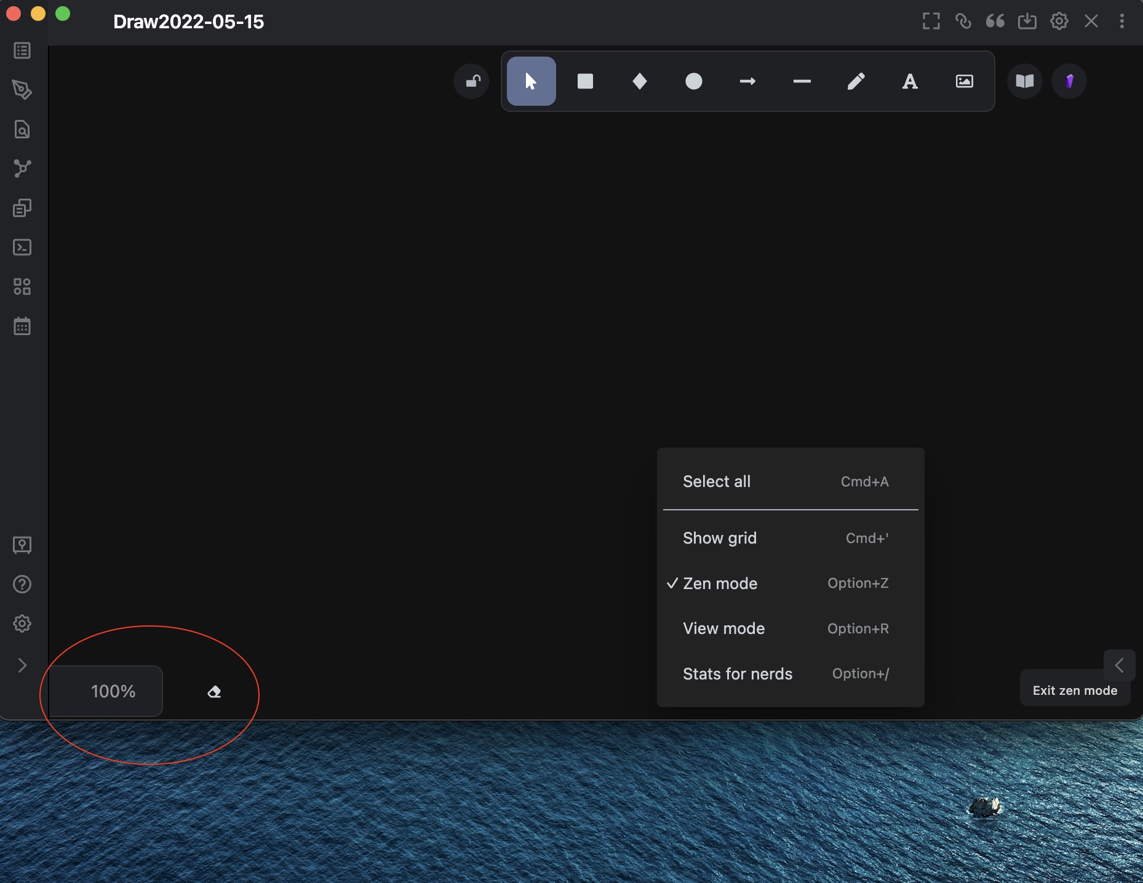Select the freehand Pencil tool
1143x883 pixels.
click(x=856, y=81)
